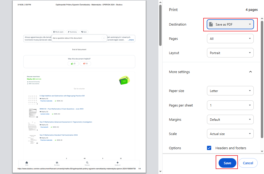Click the green Studocu mascot logo
Viewport: 264px width, 174px height.
124,80
